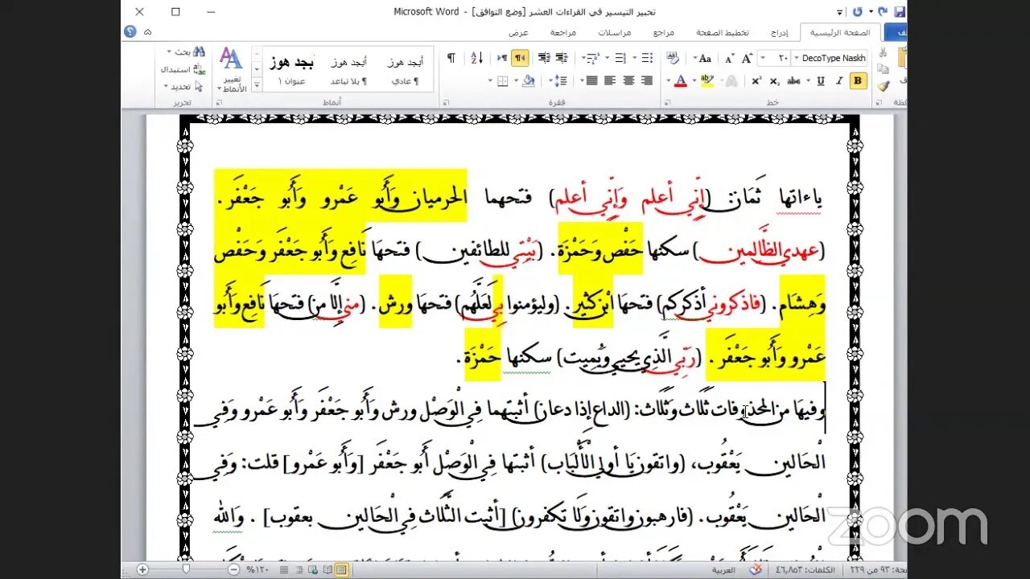The image size is (1030, 579).
Task: Show or hide paragraph marks
Action: (451, 58)
